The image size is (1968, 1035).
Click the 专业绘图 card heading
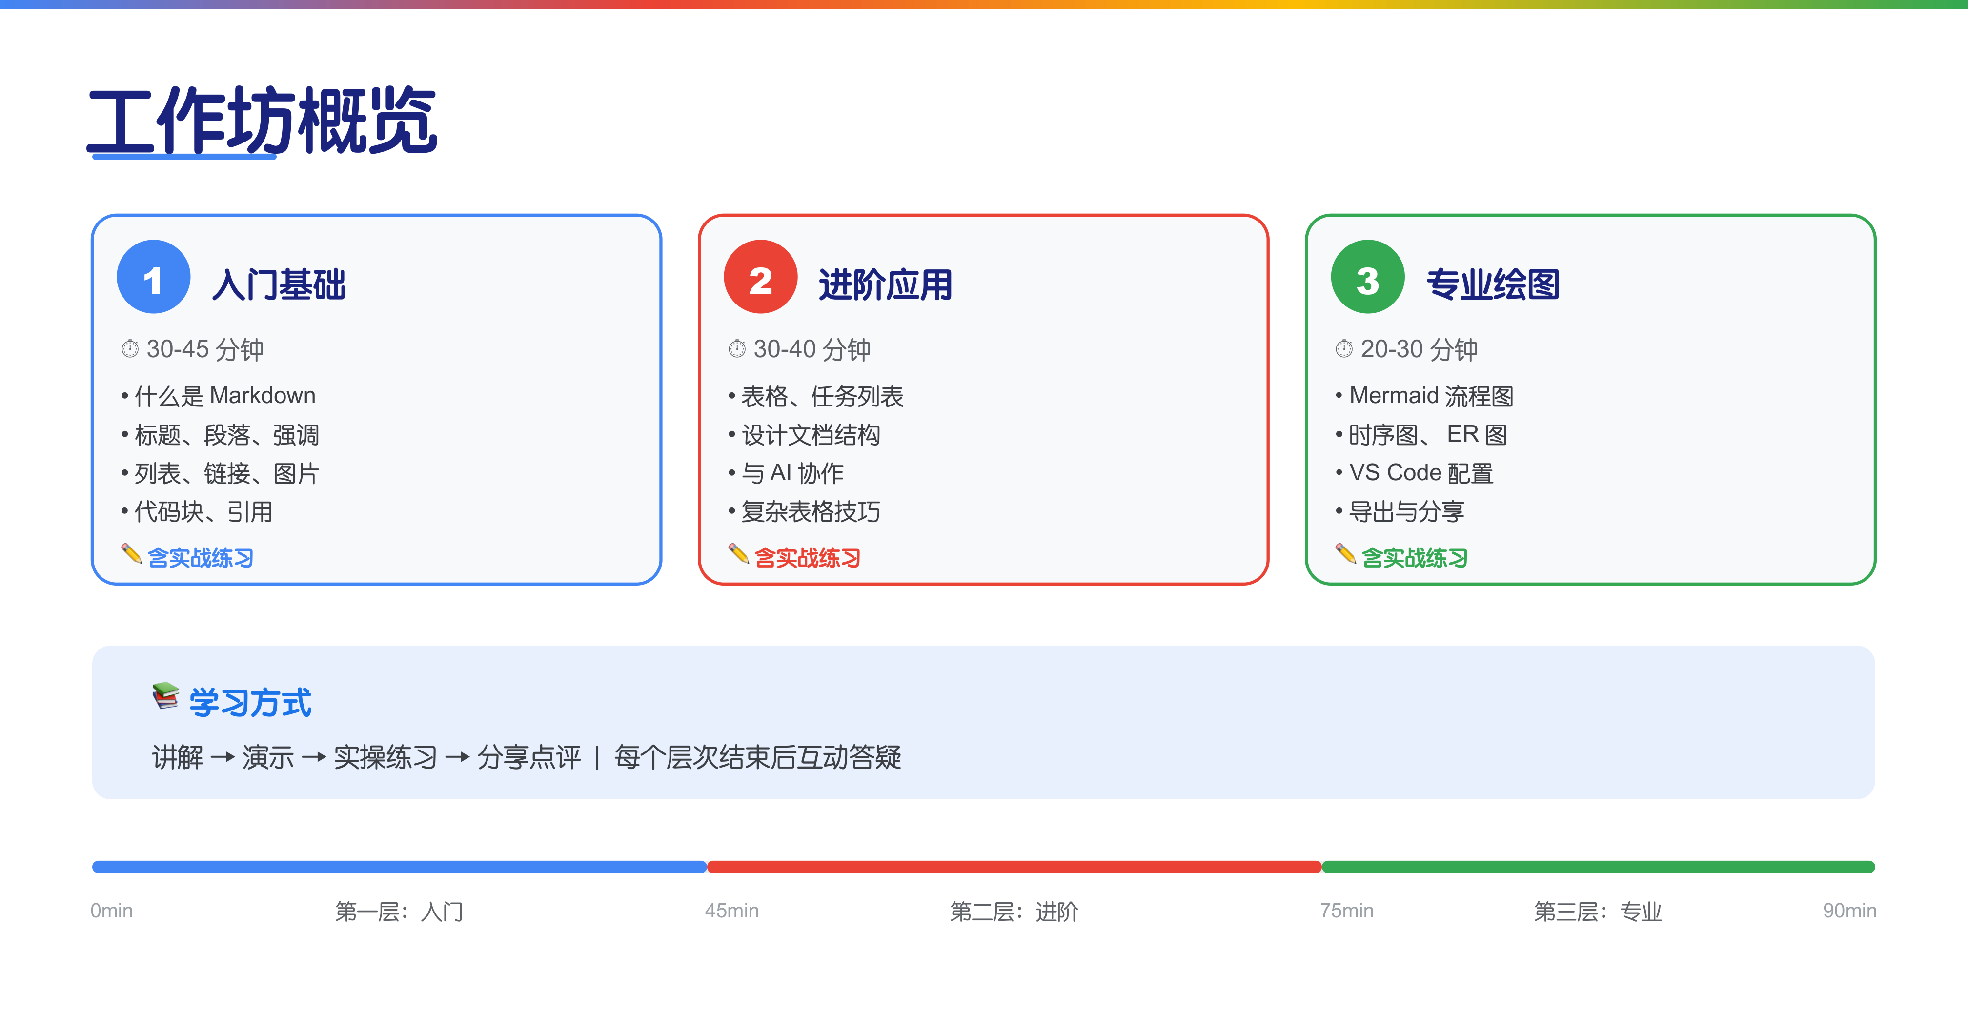click(x=1493, y=284)
